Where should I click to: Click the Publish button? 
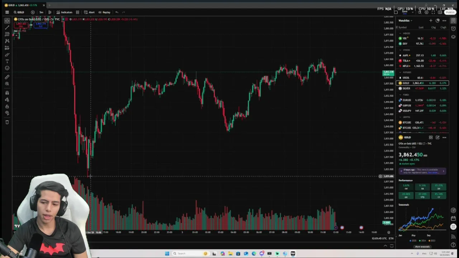click(x=450, y=12)
